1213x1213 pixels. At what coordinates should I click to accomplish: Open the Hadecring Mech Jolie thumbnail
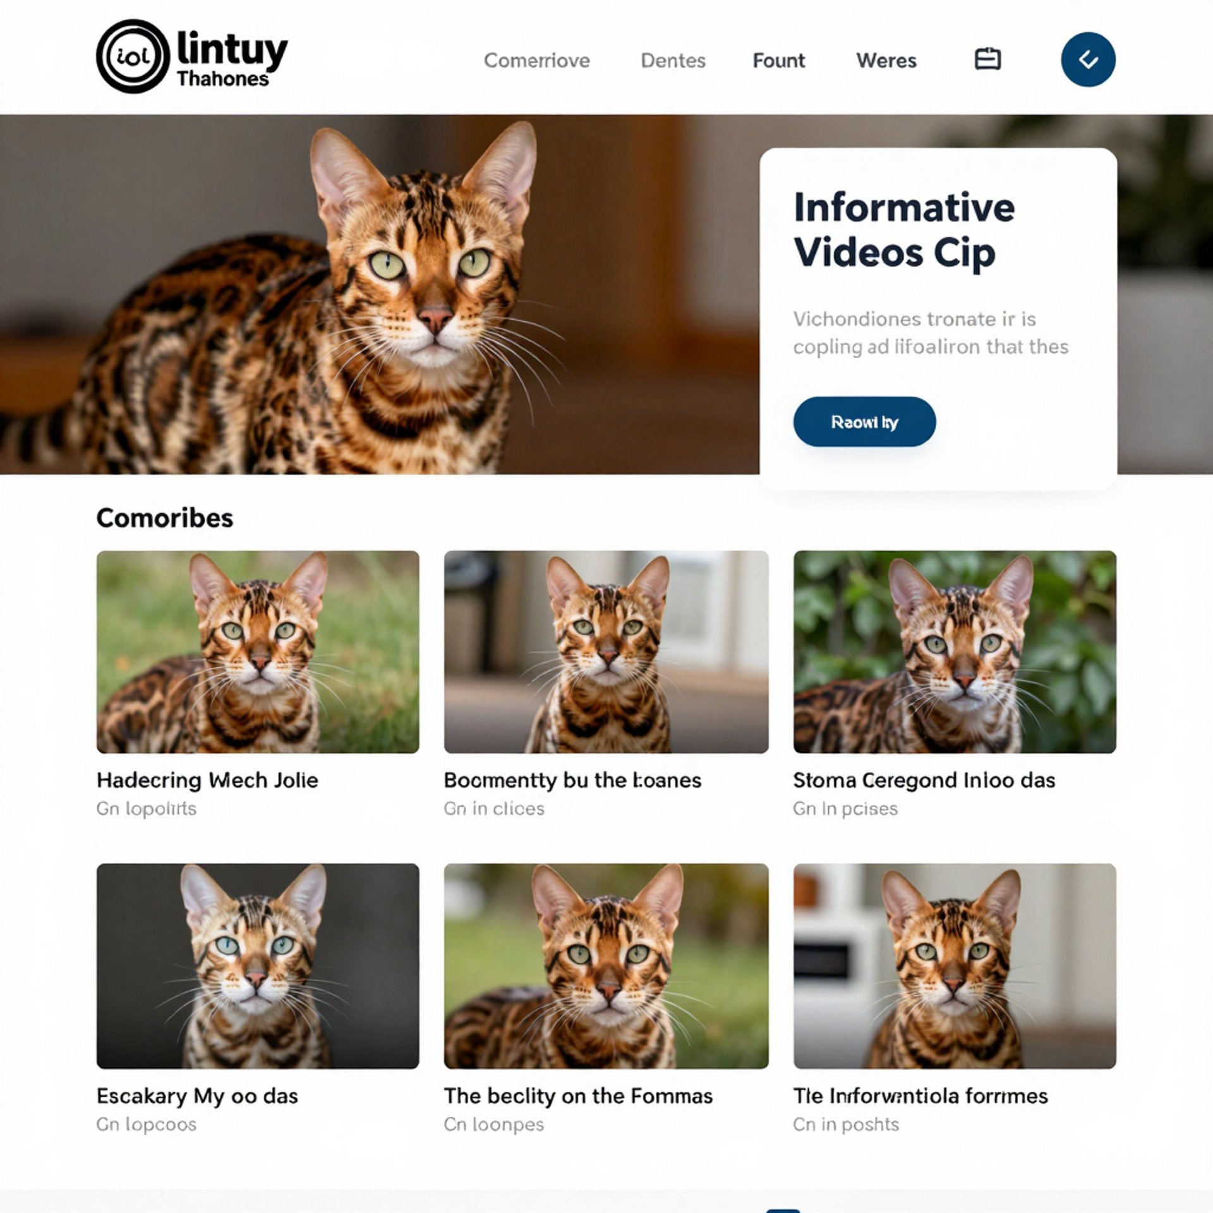pos(258,652)
